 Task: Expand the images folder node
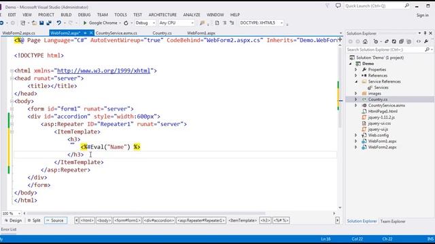tap(356, 94)
